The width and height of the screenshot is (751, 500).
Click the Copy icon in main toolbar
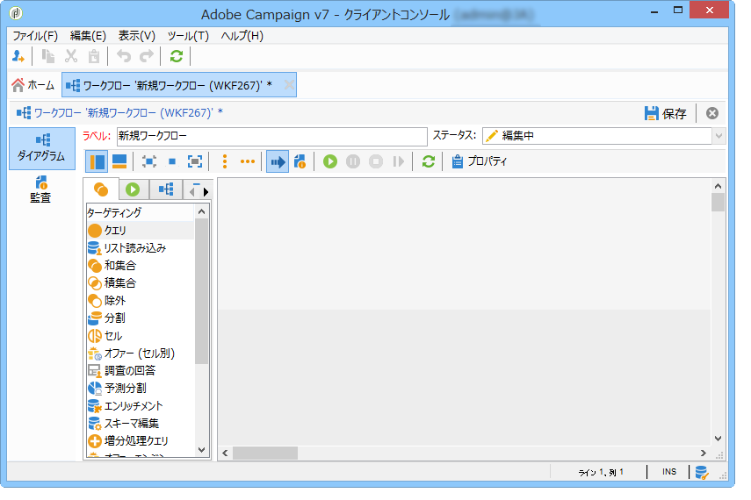(x=48, y=56)
